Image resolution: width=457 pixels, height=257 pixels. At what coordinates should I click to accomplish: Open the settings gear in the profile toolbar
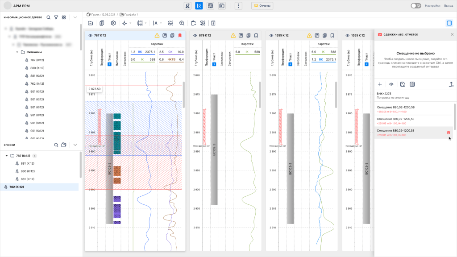[x=113, y=23]
